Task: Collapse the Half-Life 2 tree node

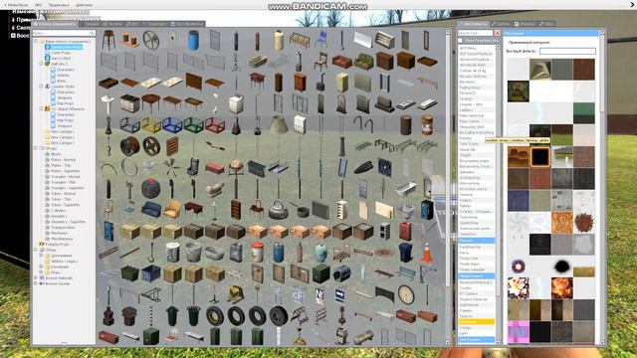Action: coord(41,64)
